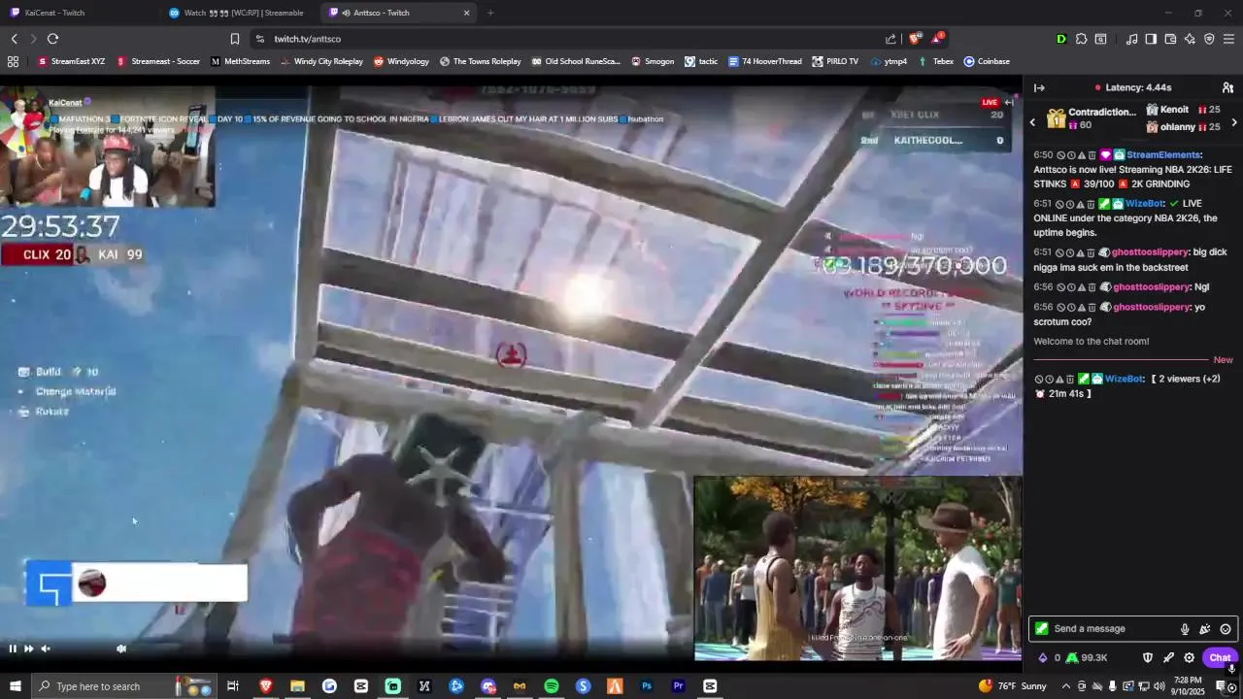Open the 76°F Sunny weather widget

[1013, 686]
